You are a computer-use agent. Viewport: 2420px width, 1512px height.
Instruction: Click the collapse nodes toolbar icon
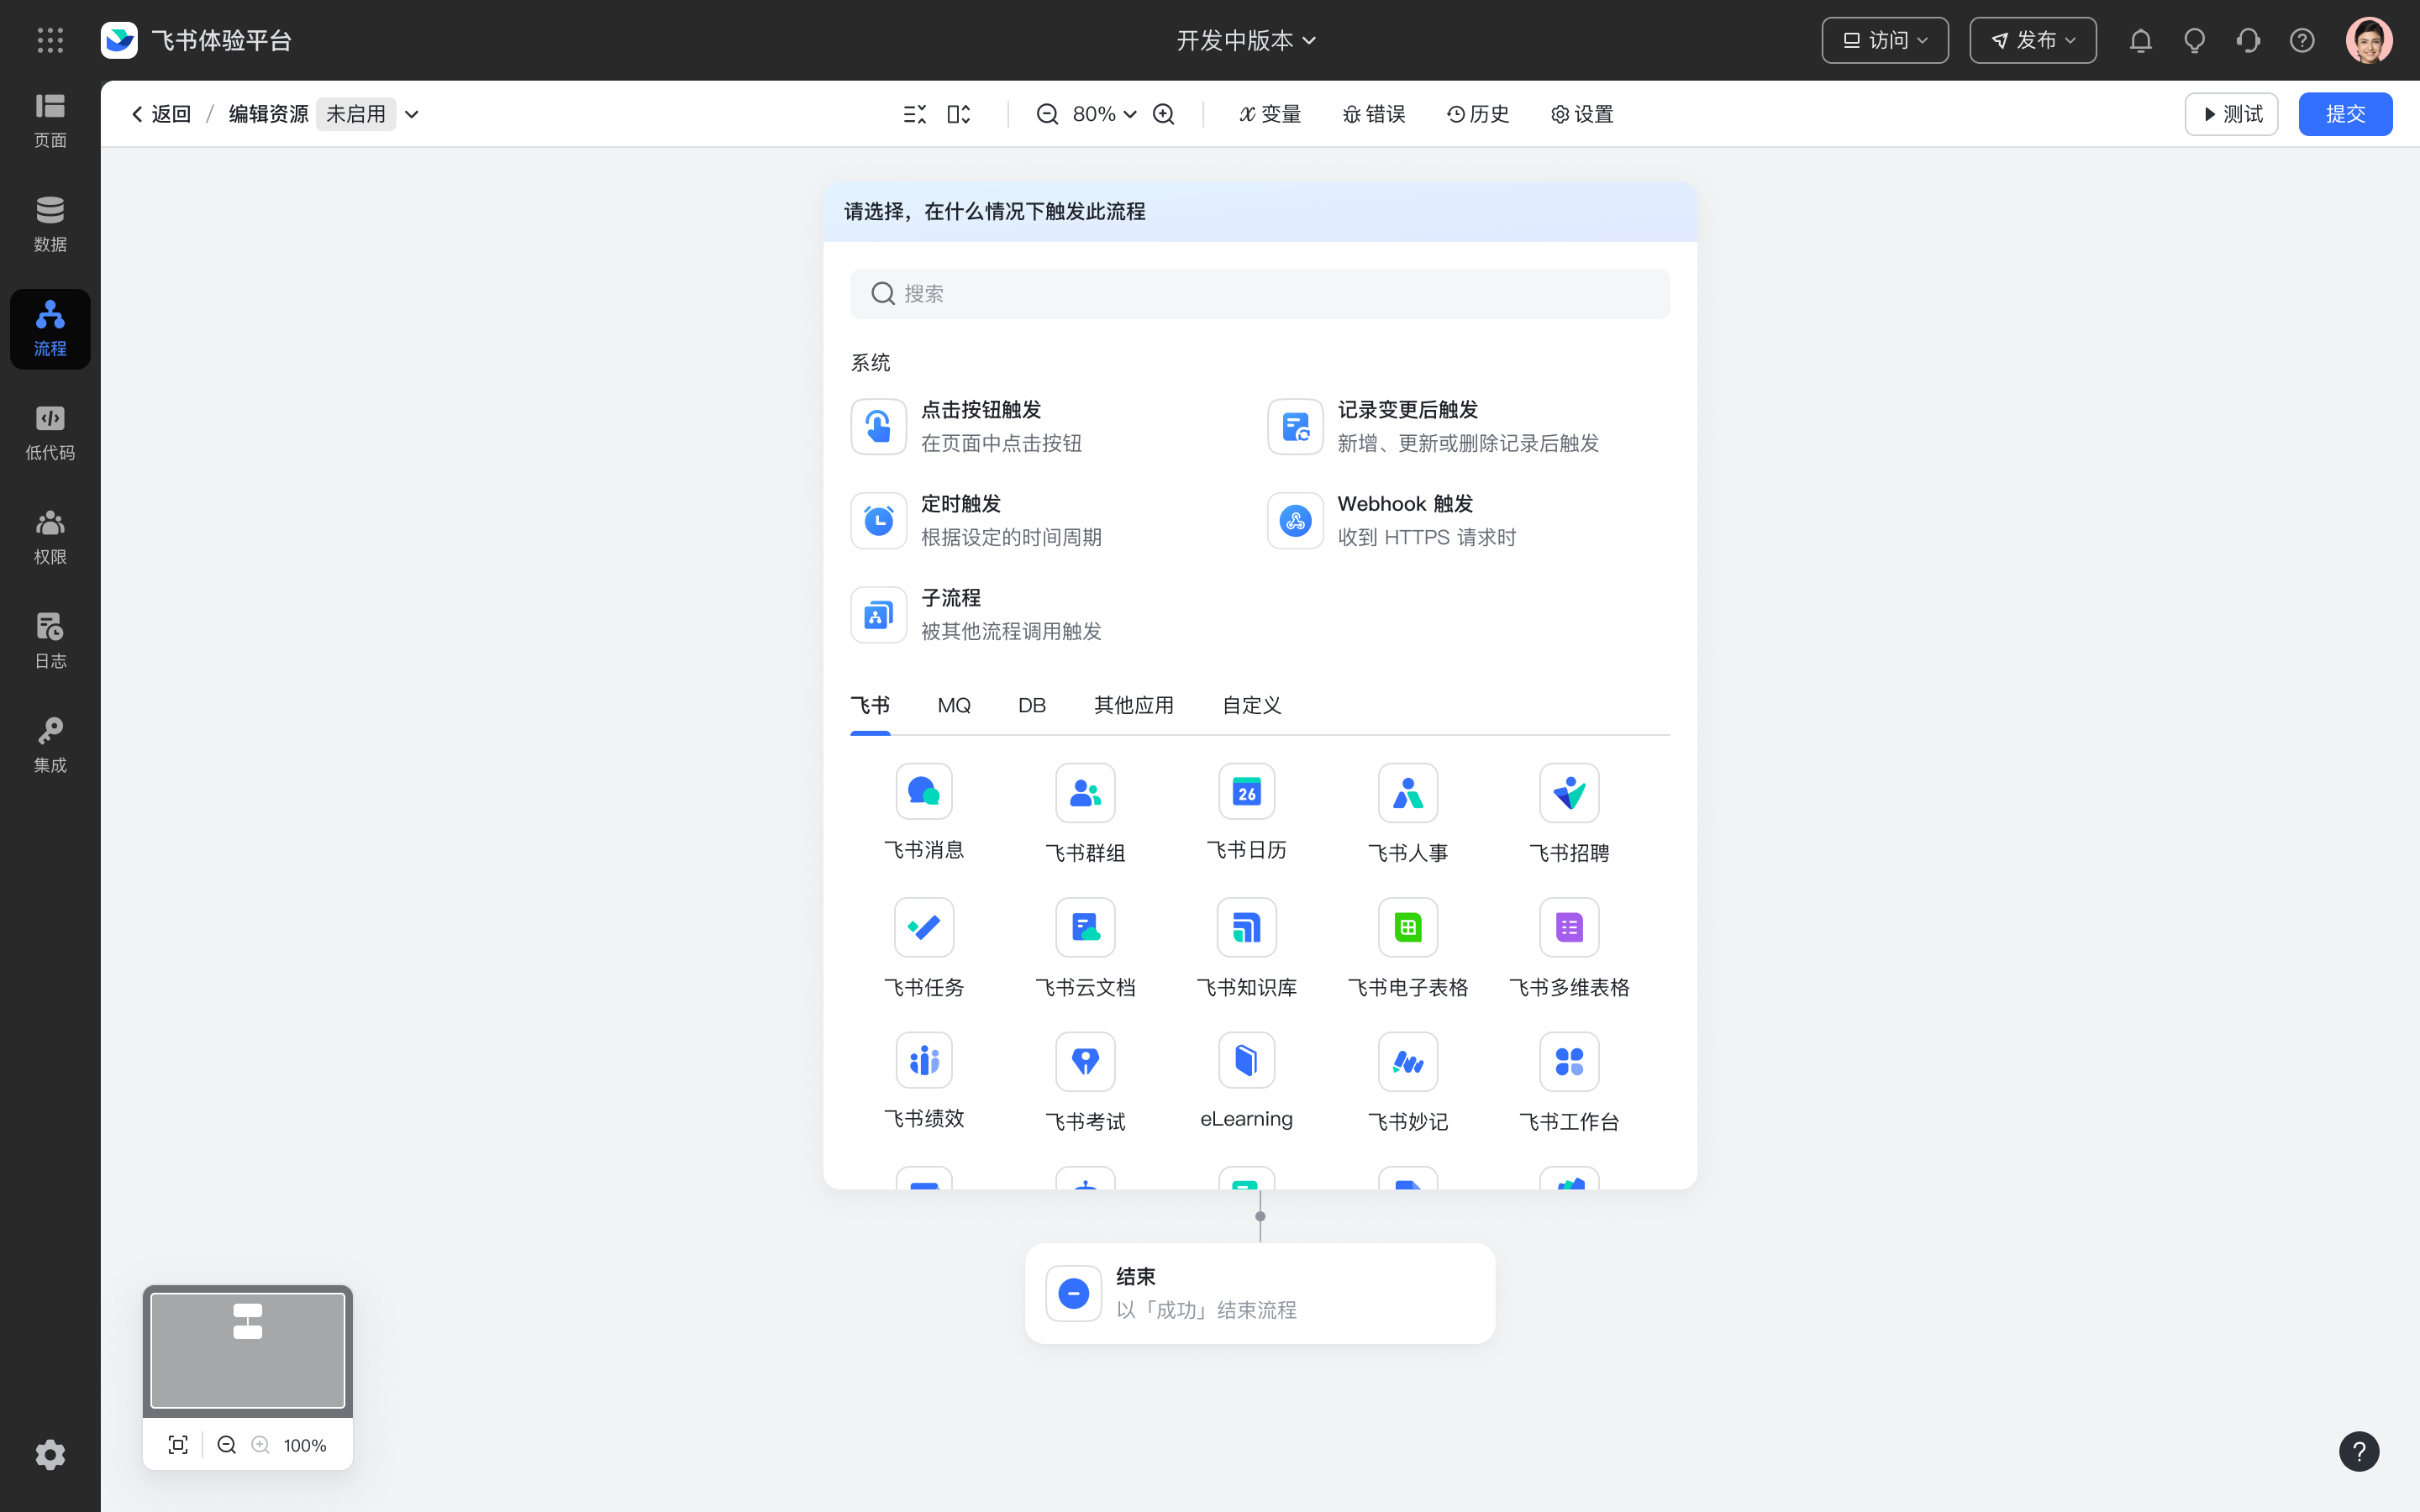(x=914, y=114)
